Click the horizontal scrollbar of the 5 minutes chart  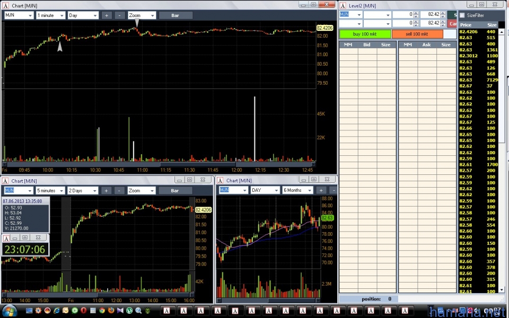click(98, 295)
